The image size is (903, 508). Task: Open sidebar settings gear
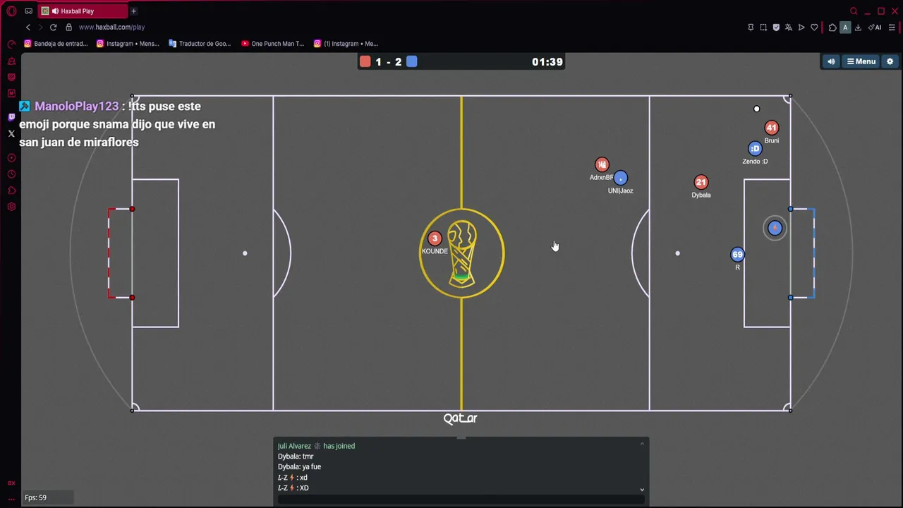11,207
